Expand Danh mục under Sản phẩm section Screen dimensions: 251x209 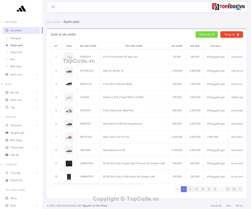pos(37,75)
